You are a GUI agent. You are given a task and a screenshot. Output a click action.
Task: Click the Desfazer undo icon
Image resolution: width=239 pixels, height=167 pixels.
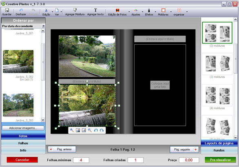[x=21, y=10]
